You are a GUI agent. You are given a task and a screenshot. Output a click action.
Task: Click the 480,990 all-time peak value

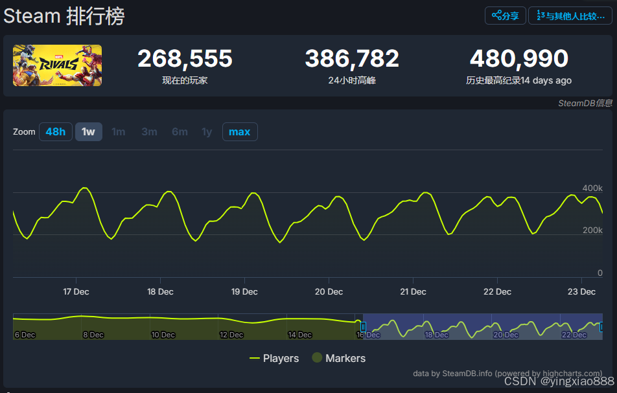[519, 58]
